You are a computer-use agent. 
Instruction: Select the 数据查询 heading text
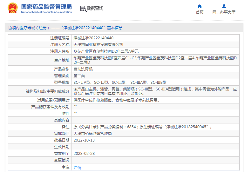(95, 9)
